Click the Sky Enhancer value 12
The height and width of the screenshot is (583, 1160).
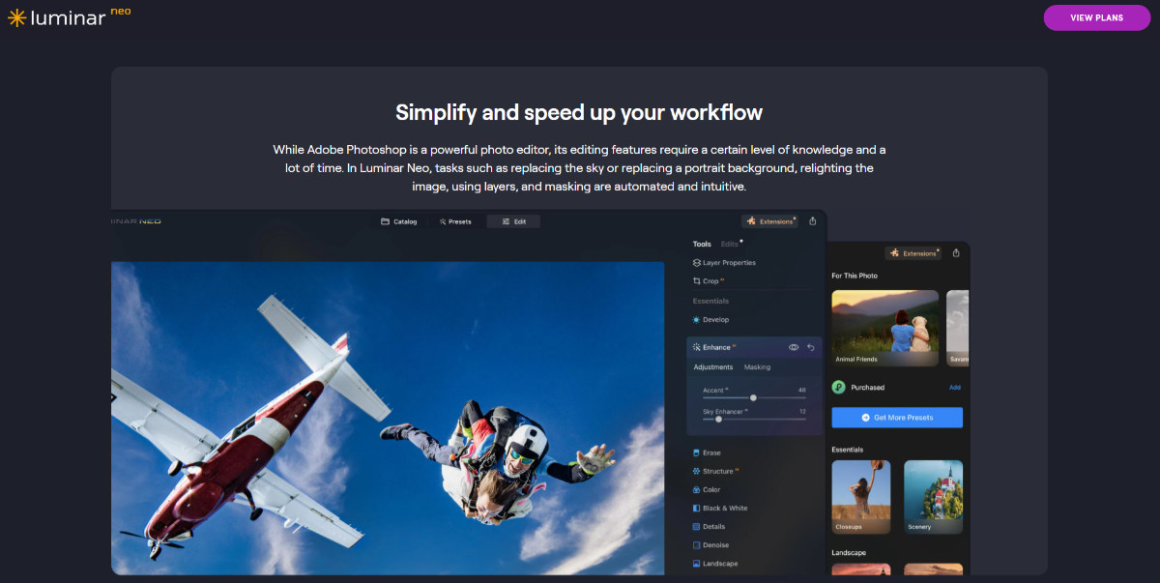click(802, 411)
